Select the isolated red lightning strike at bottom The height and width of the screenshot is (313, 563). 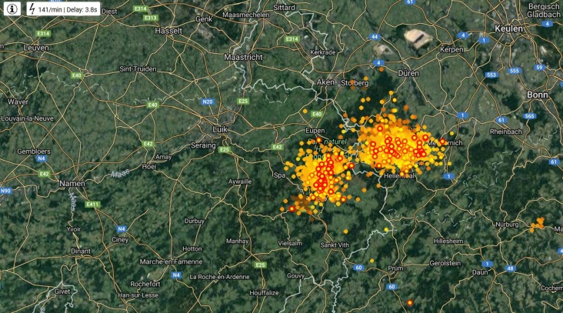click(x=410, y=303)
